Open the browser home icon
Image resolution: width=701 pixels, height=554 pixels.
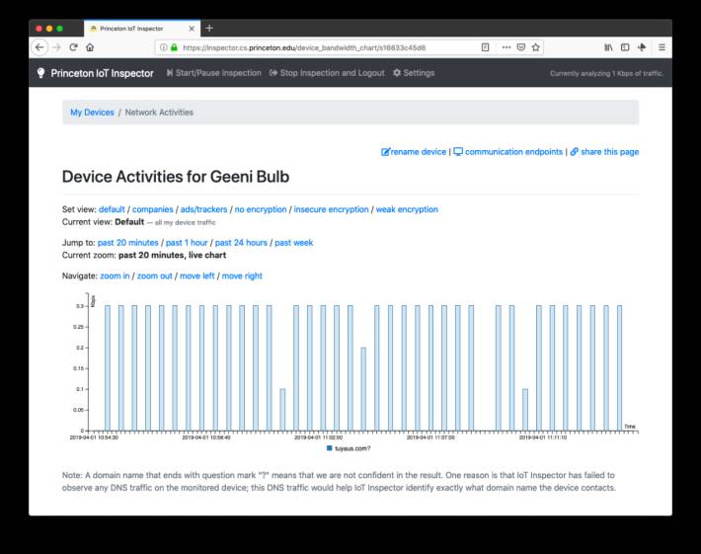click(90, 47)
